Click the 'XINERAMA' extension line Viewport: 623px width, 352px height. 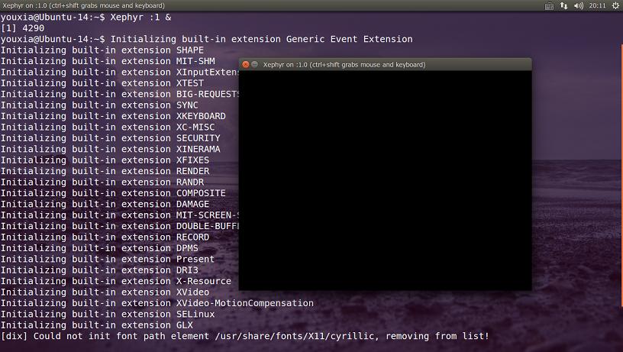coord(111,149)
